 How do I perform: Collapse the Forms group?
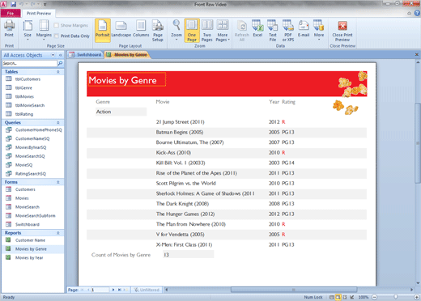point(58,182)
